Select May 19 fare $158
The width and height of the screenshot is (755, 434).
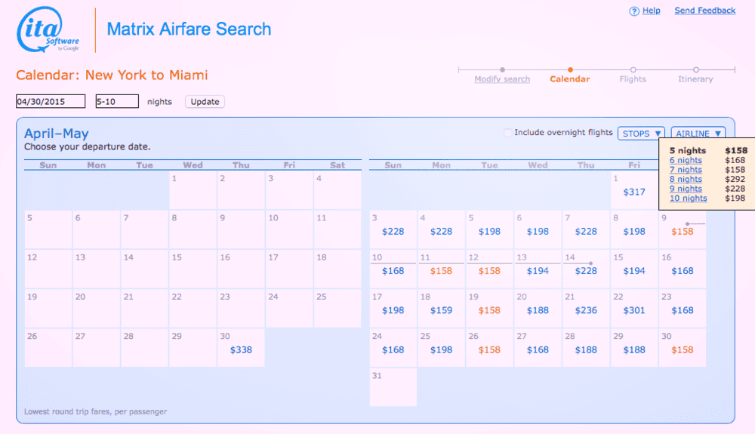pos(489,310)
